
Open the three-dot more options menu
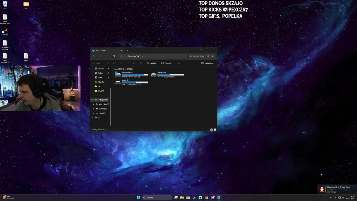coord(179,63)
